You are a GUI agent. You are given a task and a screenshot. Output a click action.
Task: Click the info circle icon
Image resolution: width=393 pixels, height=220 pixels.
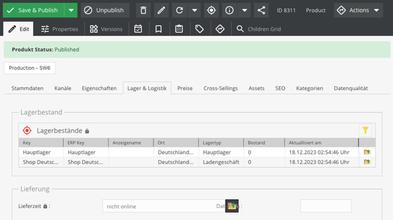(x=229, y=10)
